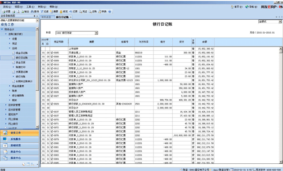
Task: Click in the function search input field
Action: click(x=18, y=21)
